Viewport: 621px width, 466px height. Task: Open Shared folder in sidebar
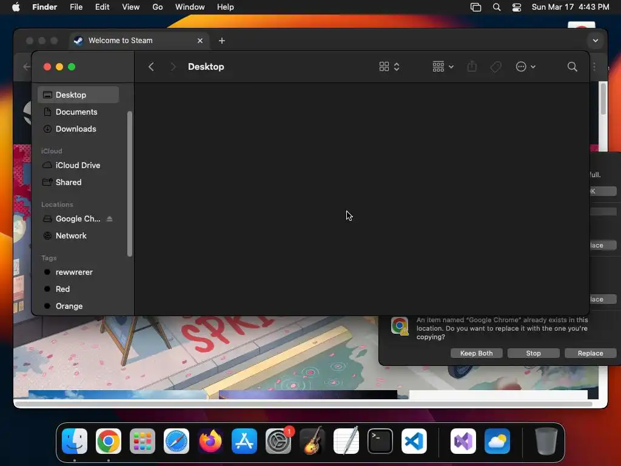(78, 182)
